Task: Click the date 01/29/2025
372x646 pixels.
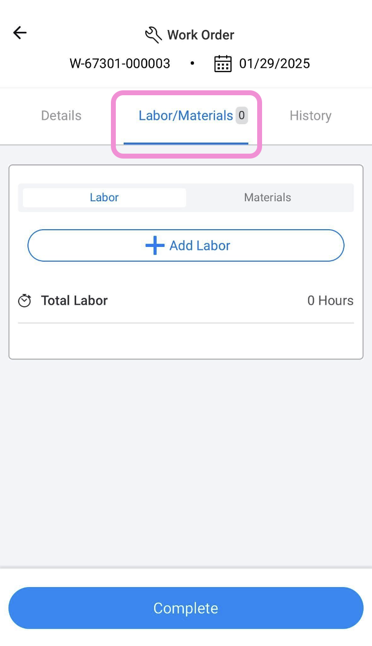Action: [x=274, y=64]
